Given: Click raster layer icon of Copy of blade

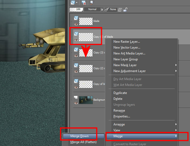Looking at the screenshot, I should [x=76, y=81].
